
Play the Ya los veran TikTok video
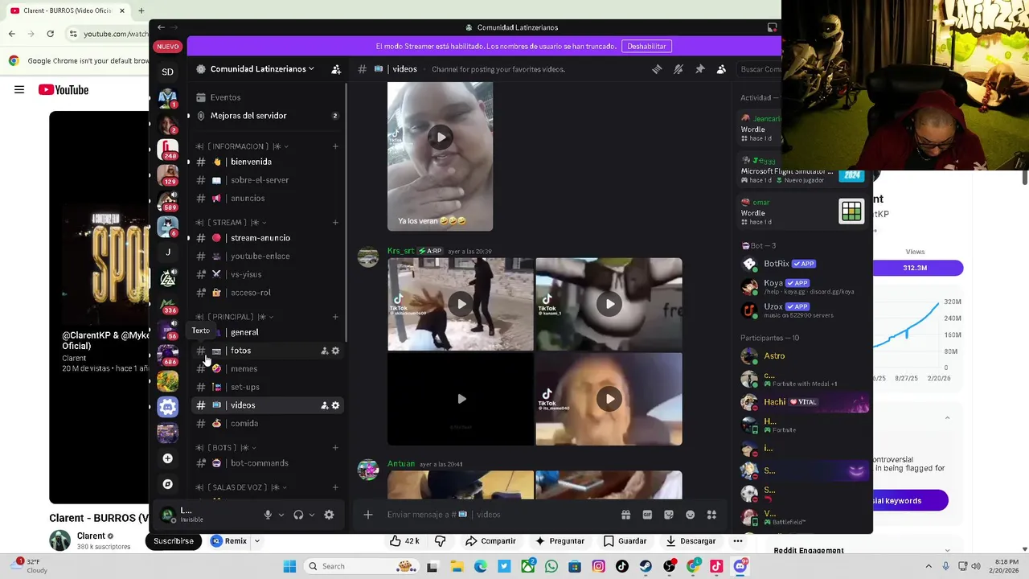click(x=441, y=138)
